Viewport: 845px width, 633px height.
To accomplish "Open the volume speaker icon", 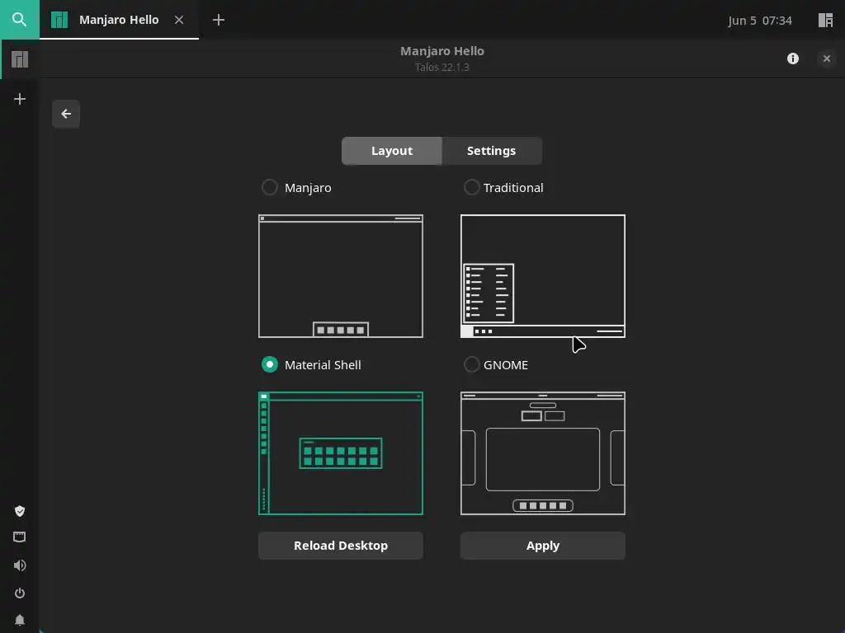I will [20, 565].
